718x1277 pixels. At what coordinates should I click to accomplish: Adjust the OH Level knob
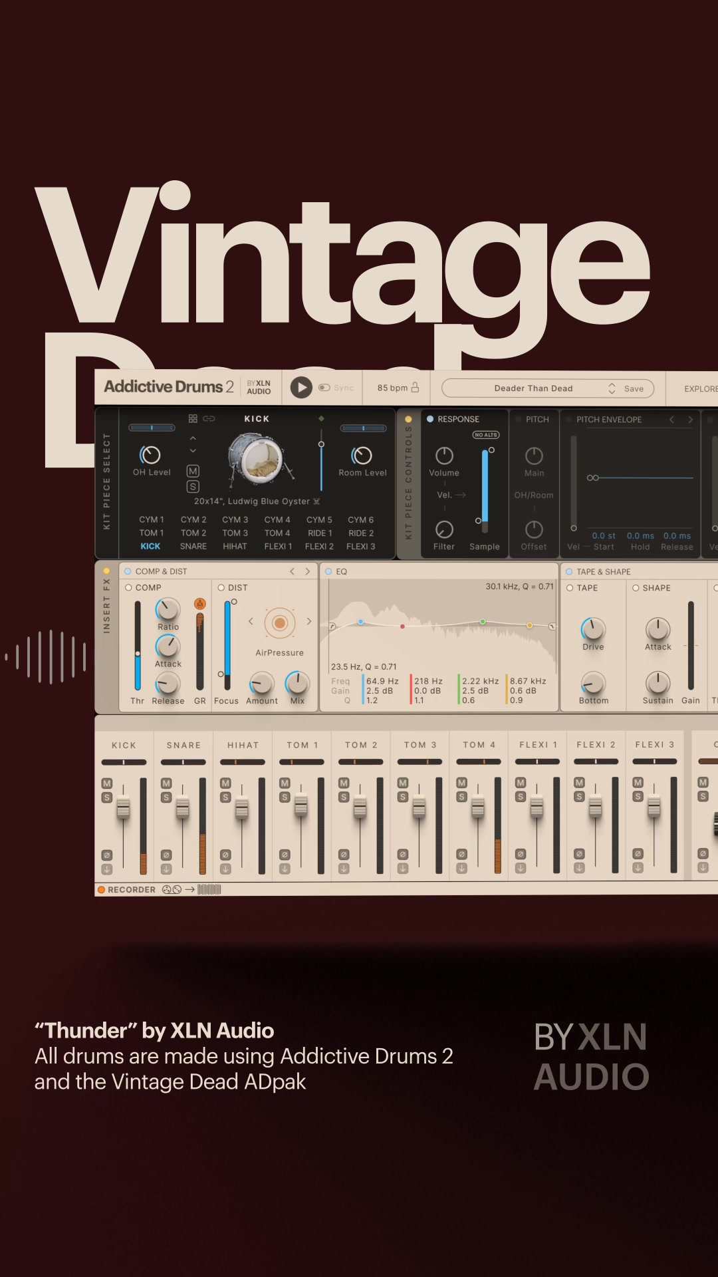click(x=150, y=455)
